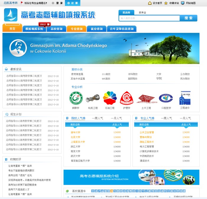Viewport: 207px width, 199px height.
Task: Open article 高考加分政策不能因噎废食
Action: pos(22,185)
